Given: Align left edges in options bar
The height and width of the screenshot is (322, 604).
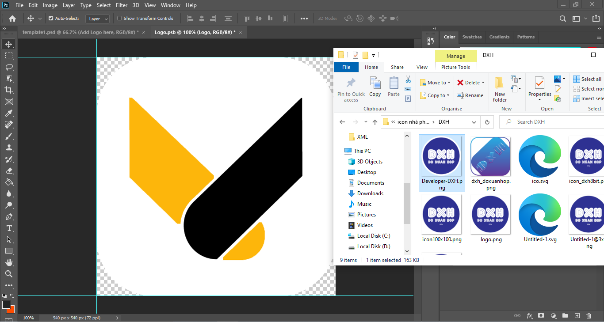Looking at the screenshot, I should (191, 19).
